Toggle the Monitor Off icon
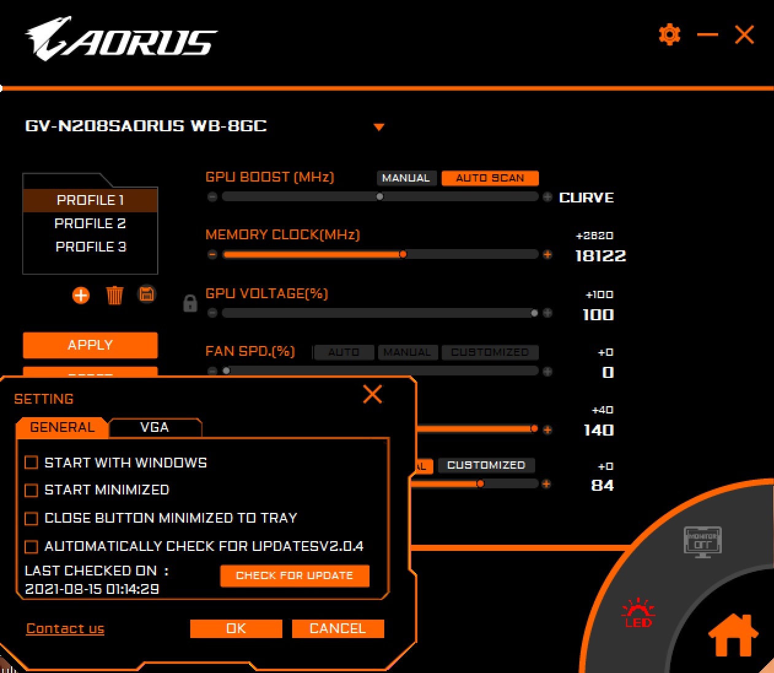This screenshot has height=673, width=774. [x=702, y=542]
